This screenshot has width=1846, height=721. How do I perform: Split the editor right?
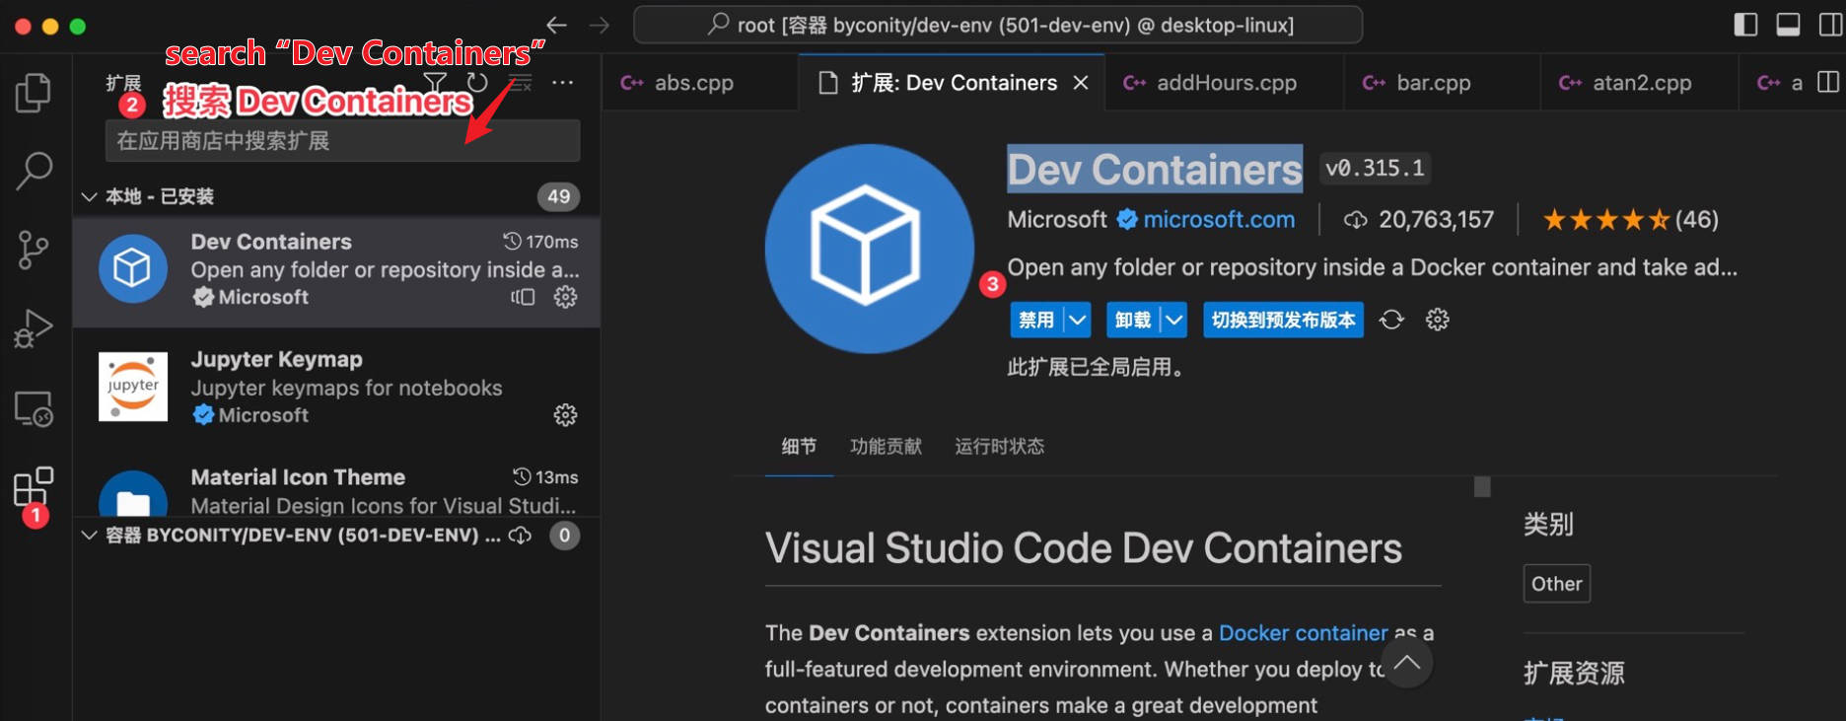point(1828,82)
